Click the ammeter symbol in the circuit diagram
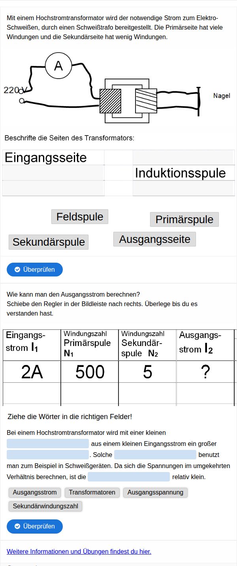This screenshot has width=237, height=566. click(58, 66)
